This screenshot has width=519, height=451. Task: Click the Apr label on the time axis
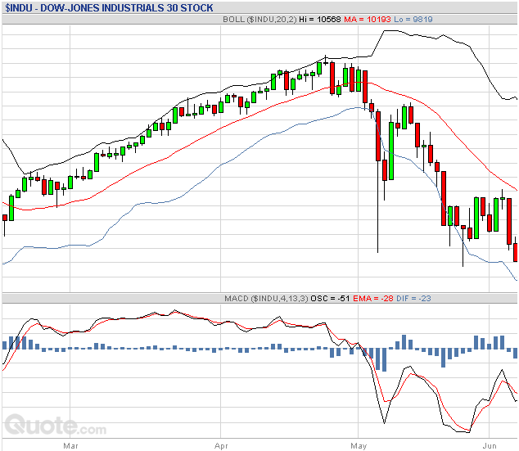click(x=221, y=446)
